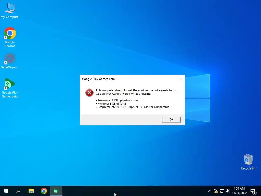Image resolution: width=261 pixels, height=196 pixels.
Task: Select the Recycle Bin desktop icon
Action: pos(248,162)
